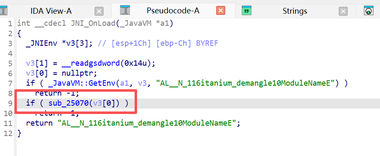The width and height of the screenshot is (380, 156).
Task: Click the Pseudocode-A tab icon
Action: click(125, 10)
